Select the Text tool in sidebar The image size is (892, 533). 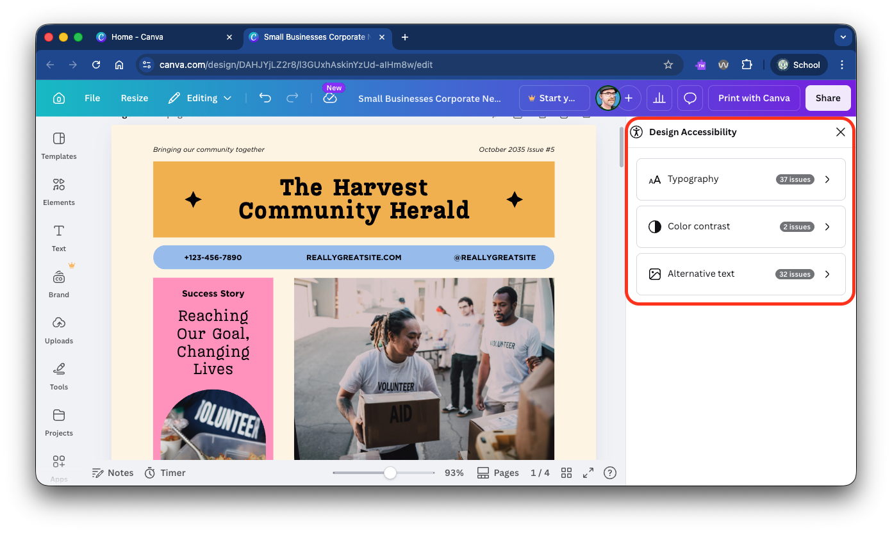click(x=59, y=238)
